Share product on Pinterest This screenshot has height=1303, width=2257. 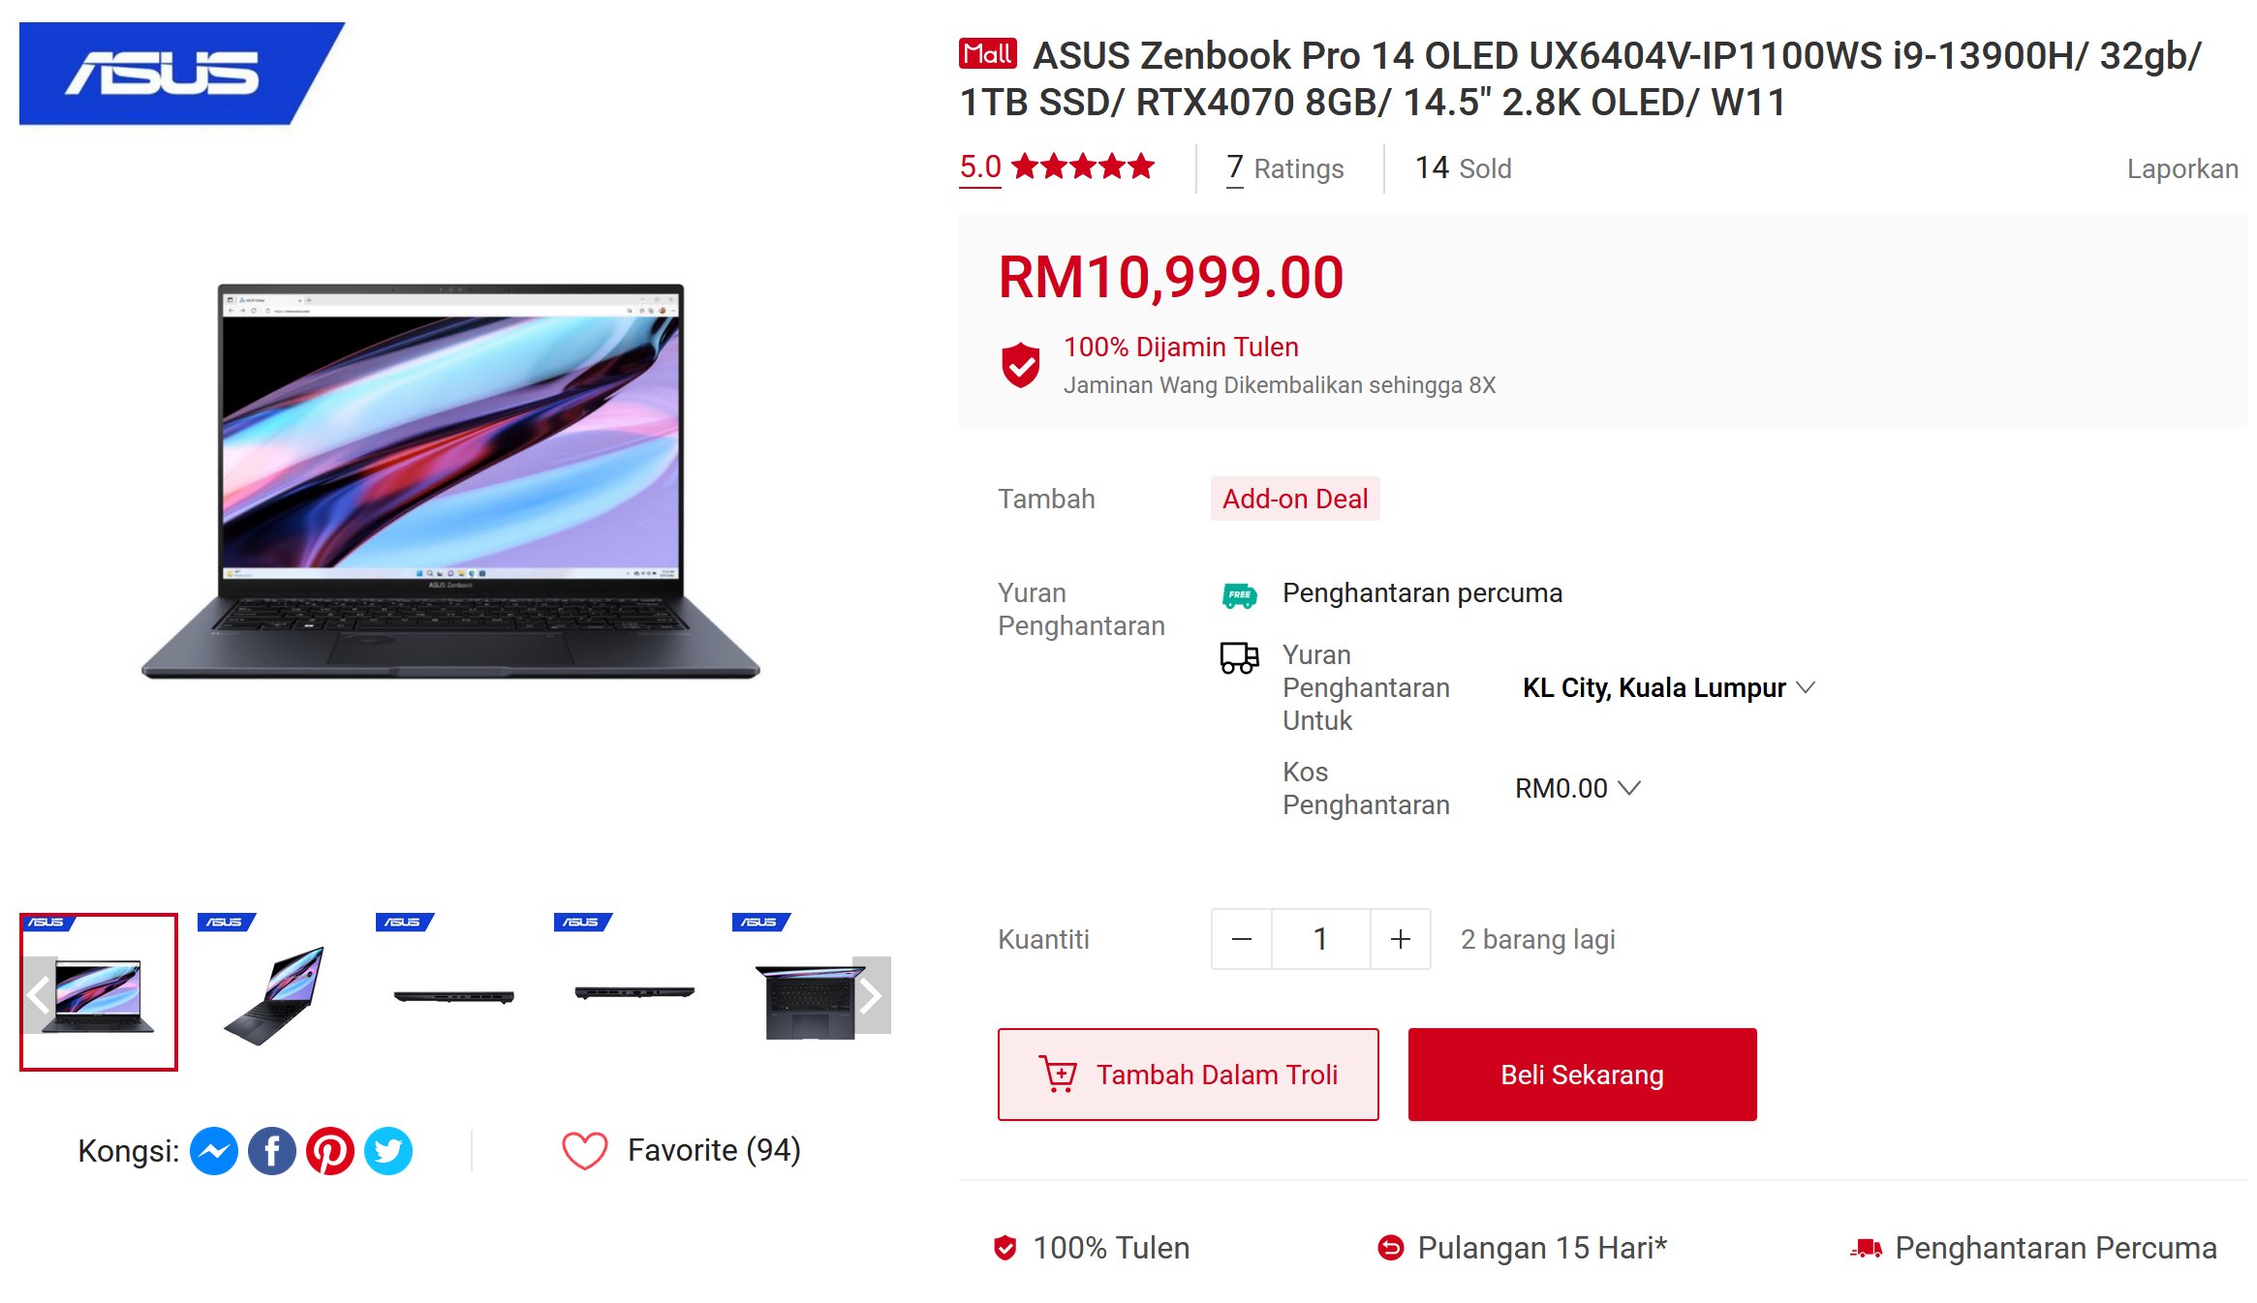[330, 1151]
